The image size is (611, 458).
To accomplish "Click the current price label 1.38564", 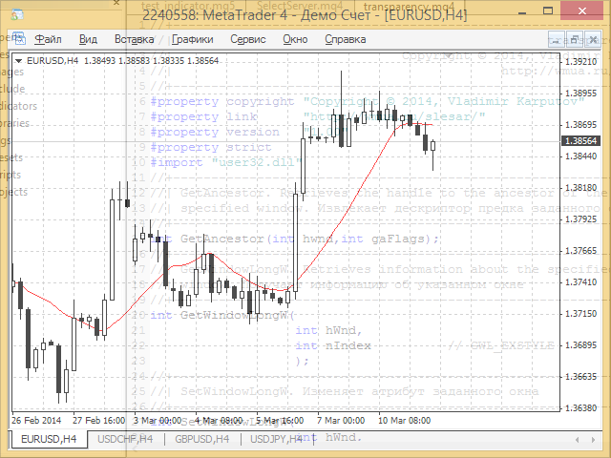I will 580,140.
